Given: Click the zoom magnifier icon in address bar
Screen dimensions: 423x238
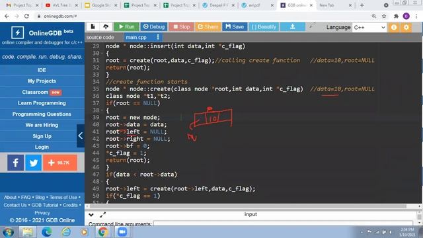Looking at the screenshot, I should pyautogui.click(x=374, y=16).
